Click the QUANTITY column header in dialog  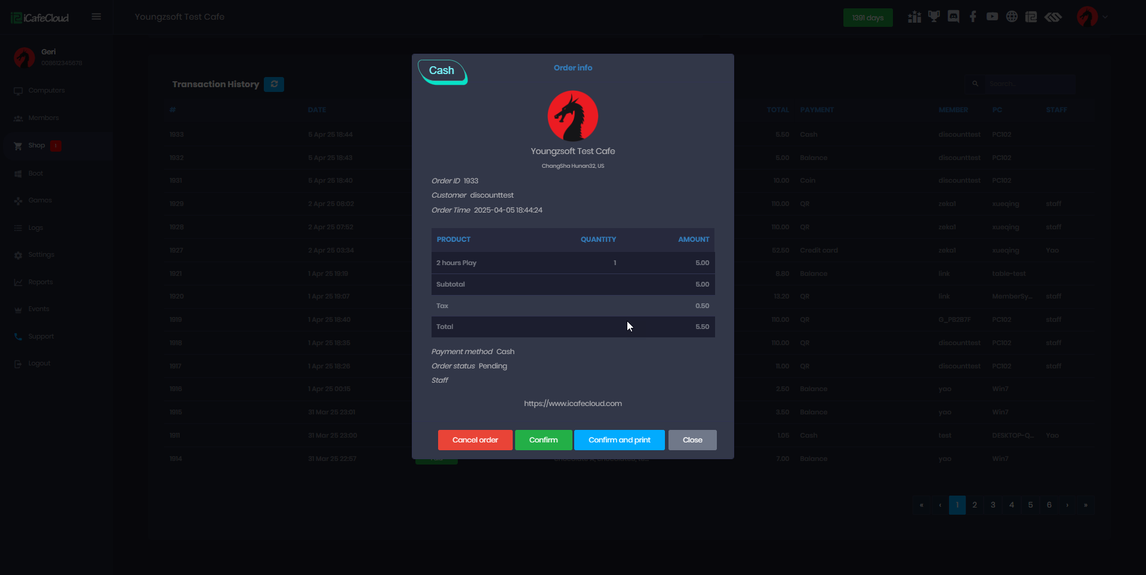pos(598,239)
